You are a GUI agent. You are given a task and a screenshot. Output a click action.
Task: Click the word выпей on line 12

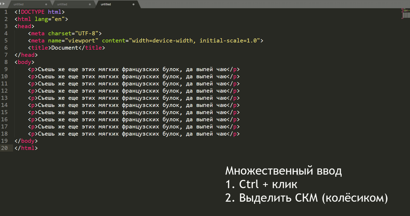click(204, 91)
